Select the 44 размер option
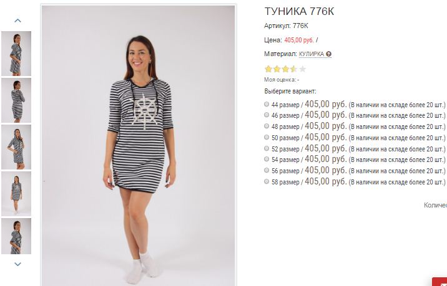Image resolution: width=447 pixels, height=286 pixels. (267, 104)
